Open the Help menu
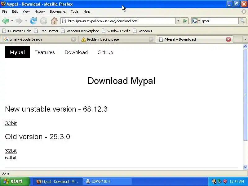The image size is (248, 186). [87, 11]
